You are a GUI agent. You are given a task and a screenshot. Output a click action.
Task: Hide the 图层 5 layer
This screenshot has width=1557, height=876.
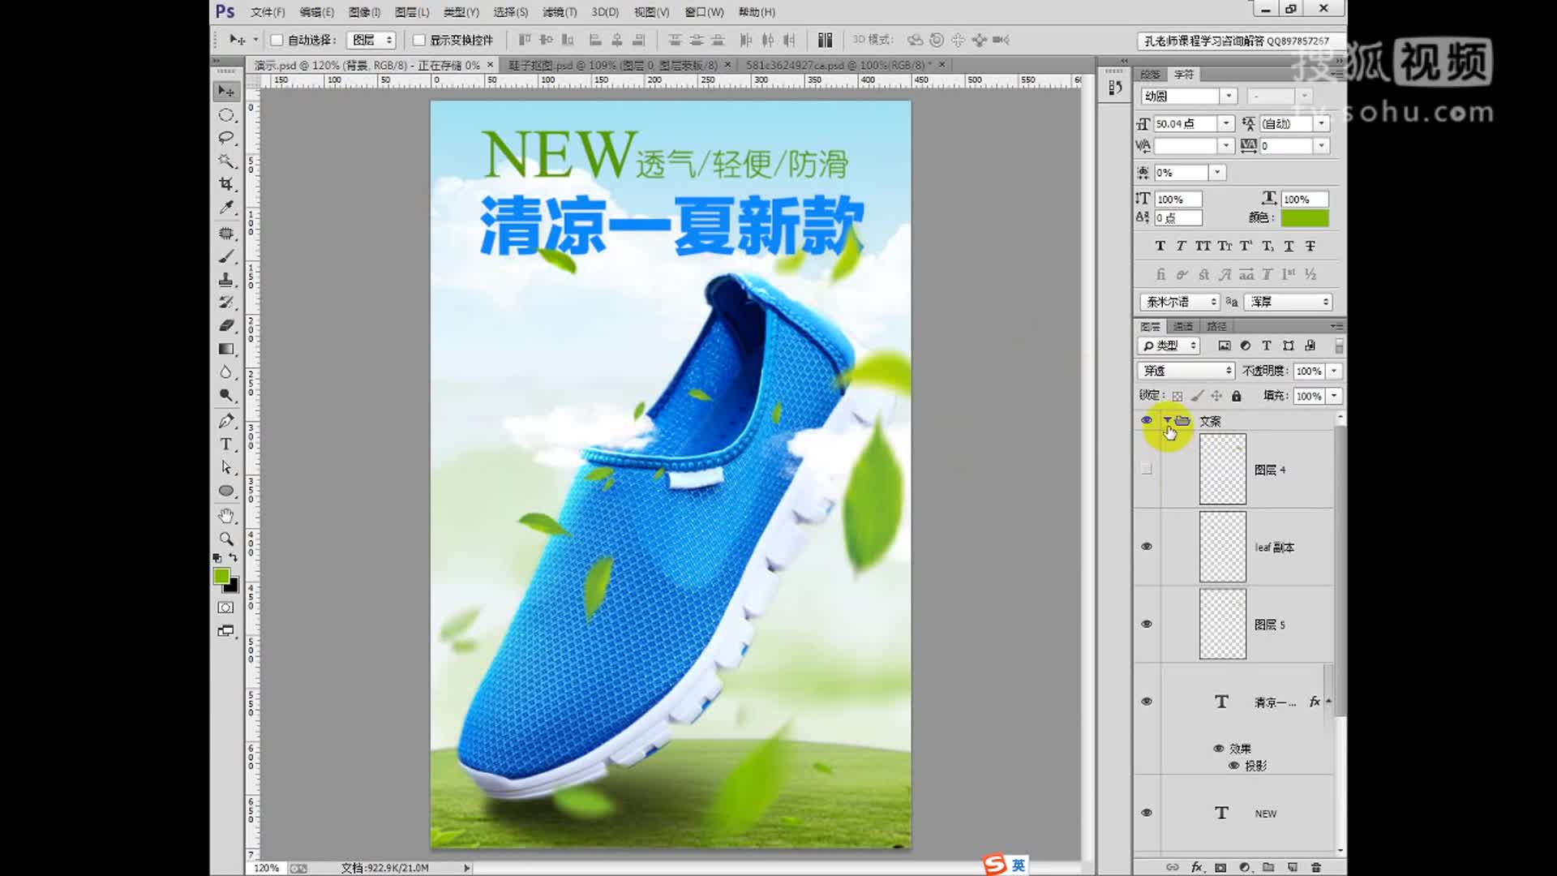tap(1147, 624)
